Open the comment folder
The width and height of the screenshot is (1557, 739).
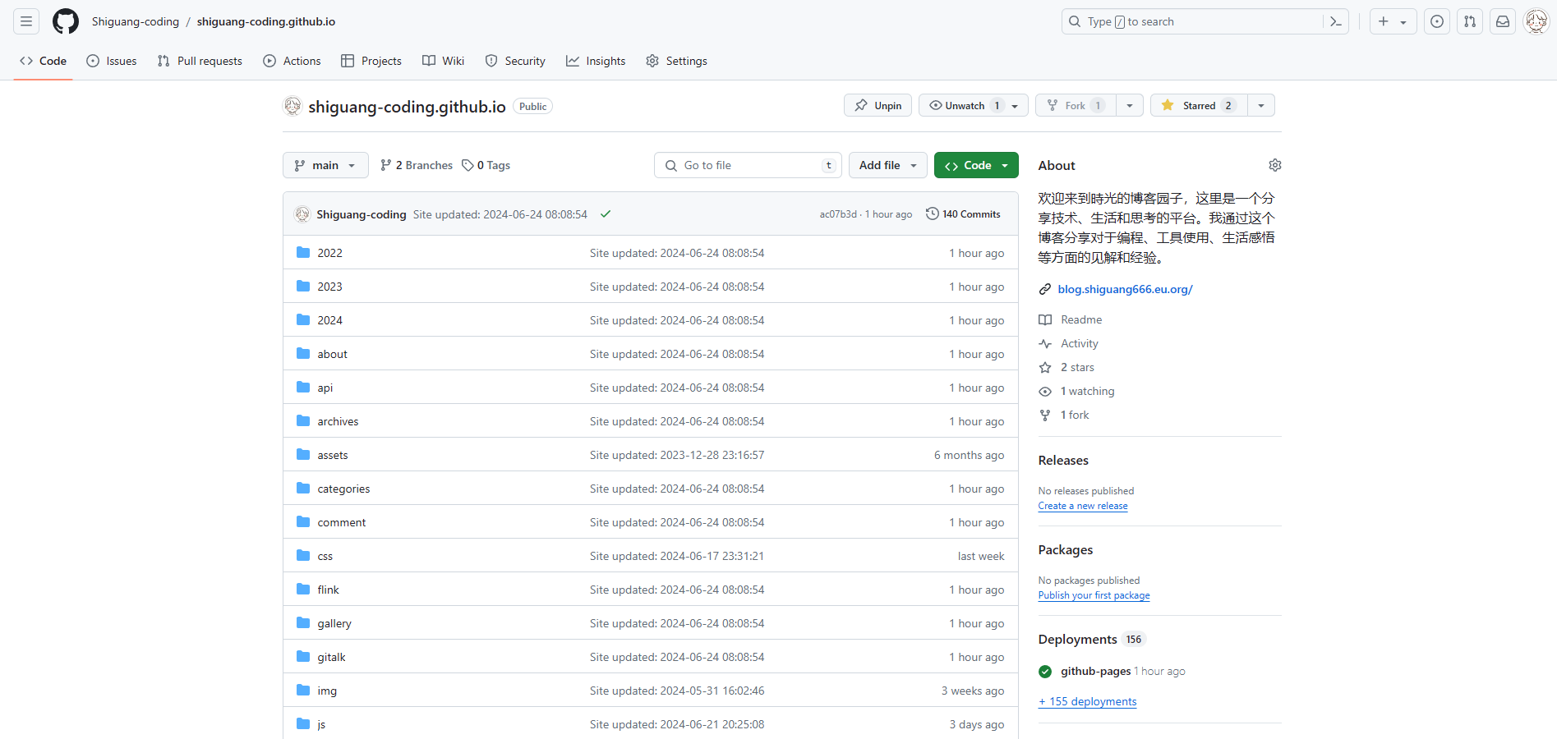tap(342, 522)
